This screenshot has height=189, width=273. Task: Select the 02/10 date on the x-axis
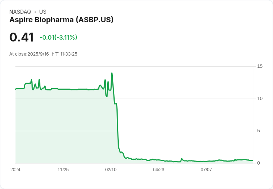[111, 170]
